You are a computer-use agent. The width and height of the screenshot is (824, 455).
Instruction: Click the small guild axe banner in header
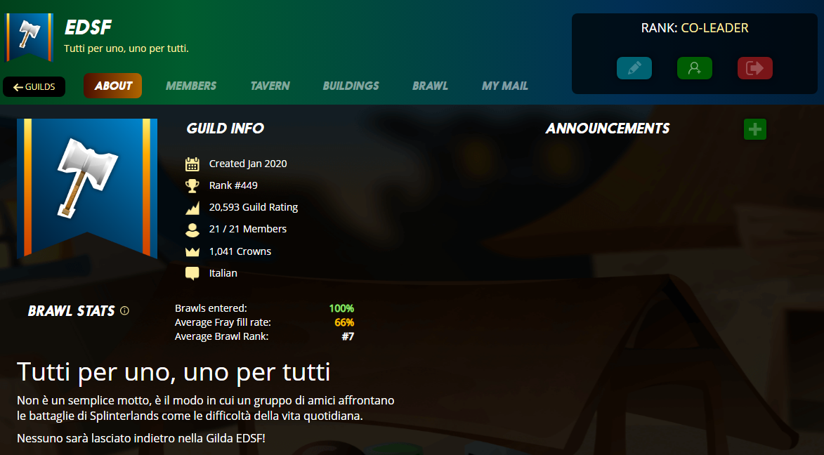[x=30, y=38]
